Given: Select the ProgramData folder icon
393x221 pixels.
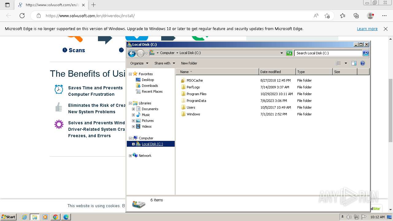Looking at the screenshot, I should pos(183,101).
